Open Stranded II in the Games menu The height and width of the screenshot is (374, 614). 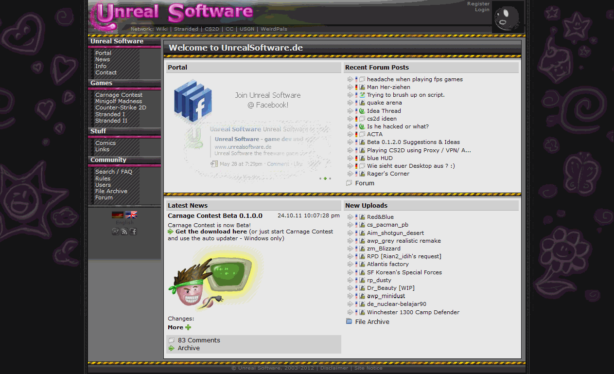111,121
